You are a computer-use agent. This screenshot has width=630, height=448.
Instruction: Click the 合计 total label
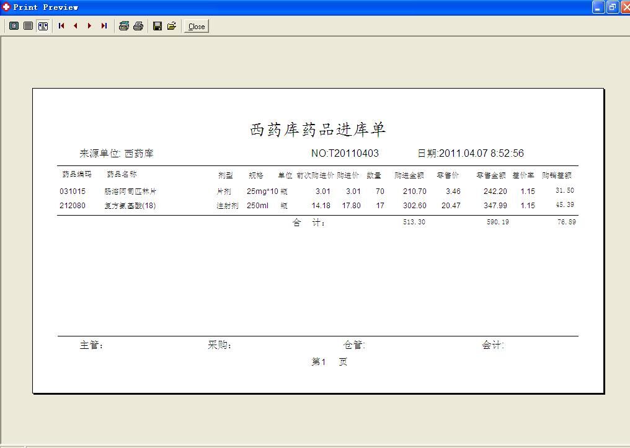309,222
